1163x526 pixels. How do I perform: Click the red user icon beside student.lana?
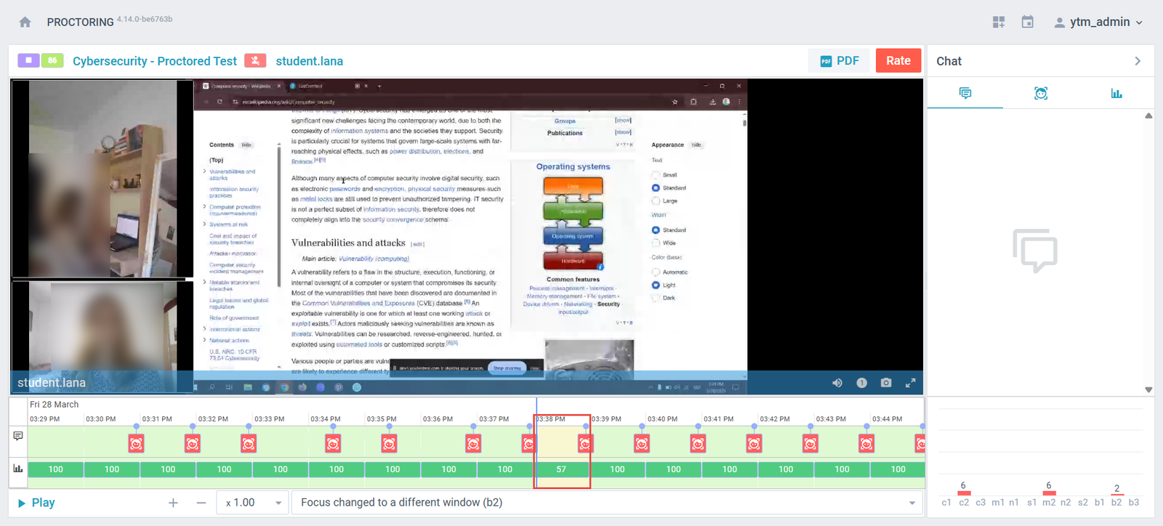coord(254,61)
